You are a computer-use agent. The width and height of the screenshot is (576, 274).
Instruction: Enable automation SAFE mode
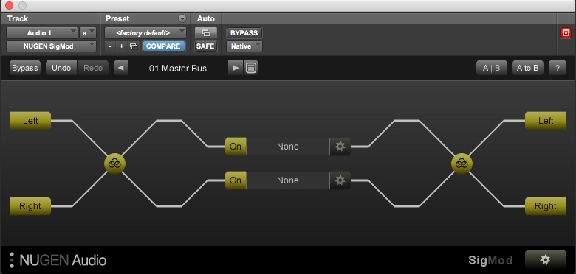coord(206,46)
